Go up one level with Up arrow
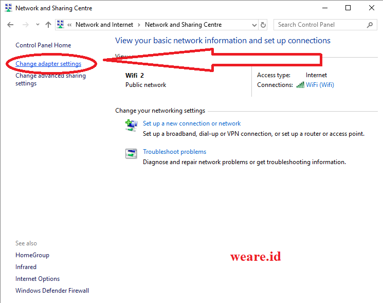The width and height of the screenshot is (383, 303). point(48,25)
